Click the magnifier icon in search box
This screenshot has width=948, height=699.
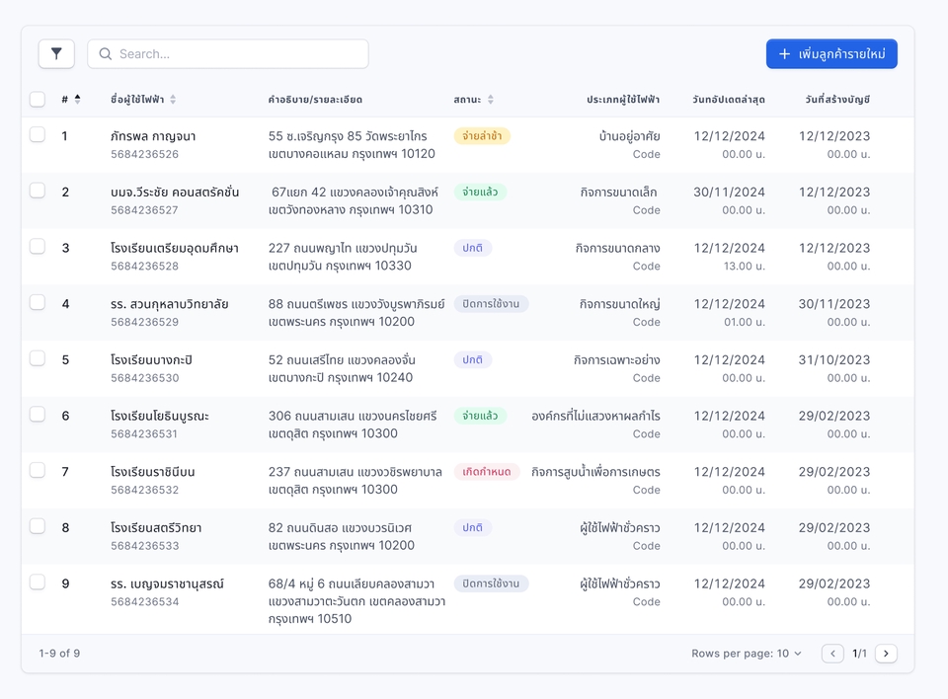pyautogui.click(x=106, y=54)
